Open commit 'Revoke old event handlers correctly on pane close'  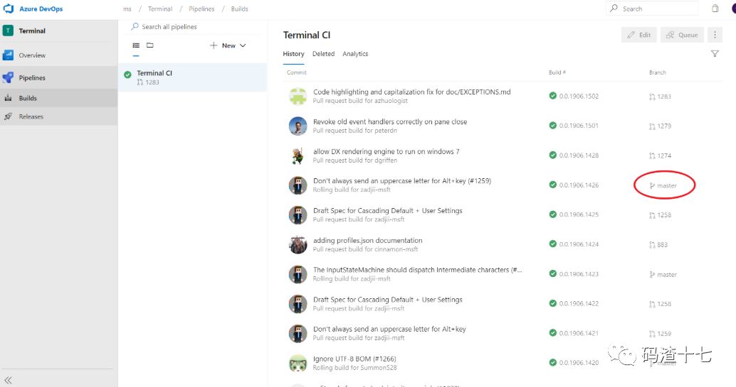pyautogui.click(x=390, y=121)
